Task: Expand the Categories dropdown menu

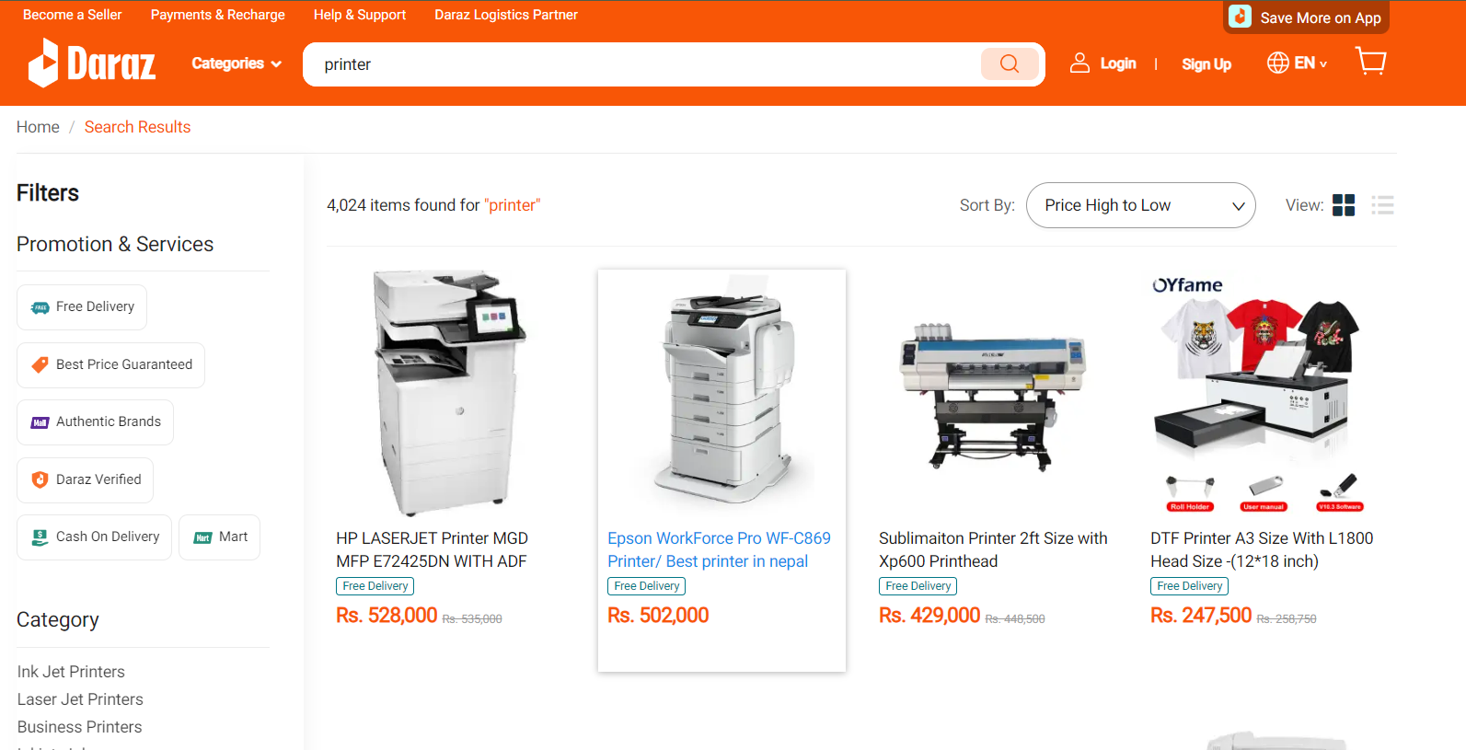Action: click(x=237, y=63)
